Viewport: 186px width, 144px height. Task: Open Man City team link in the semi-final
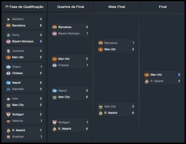point(110,106)
